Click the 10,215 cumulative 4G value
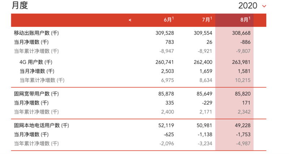Image resolution: width=289 pixels, height=154 pixels. pos(242,80)
